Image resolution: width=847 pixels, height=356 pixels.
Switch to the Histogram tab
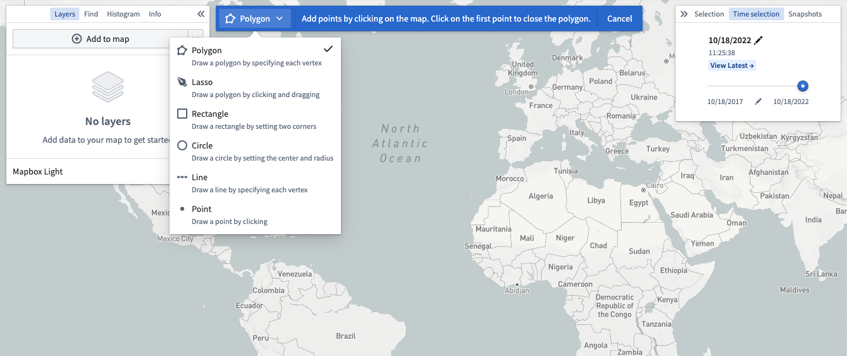pyautogui.click(x=123, y=14)
